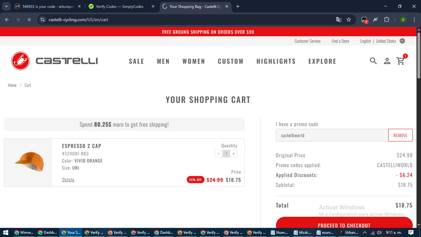Remove the castelliworld promo code
Viewport: 421px width, 237px height.
click(401, 135)
